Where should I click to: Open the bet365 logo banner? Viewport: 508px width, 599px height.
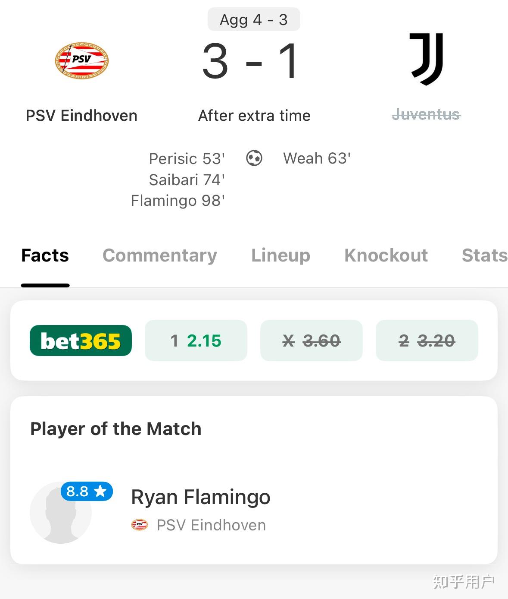[81, 340]
